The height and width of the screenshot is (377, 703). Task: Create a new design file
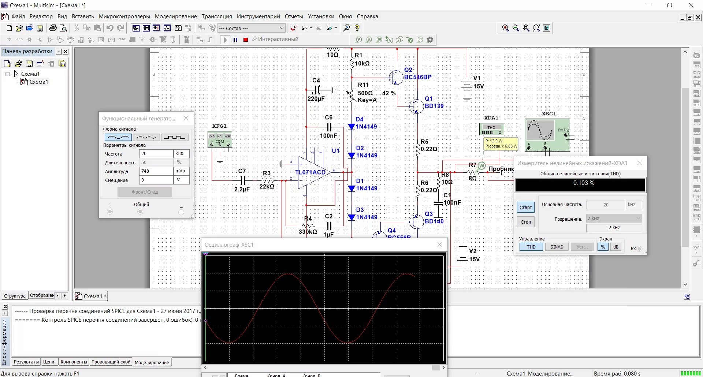[9, 28]
